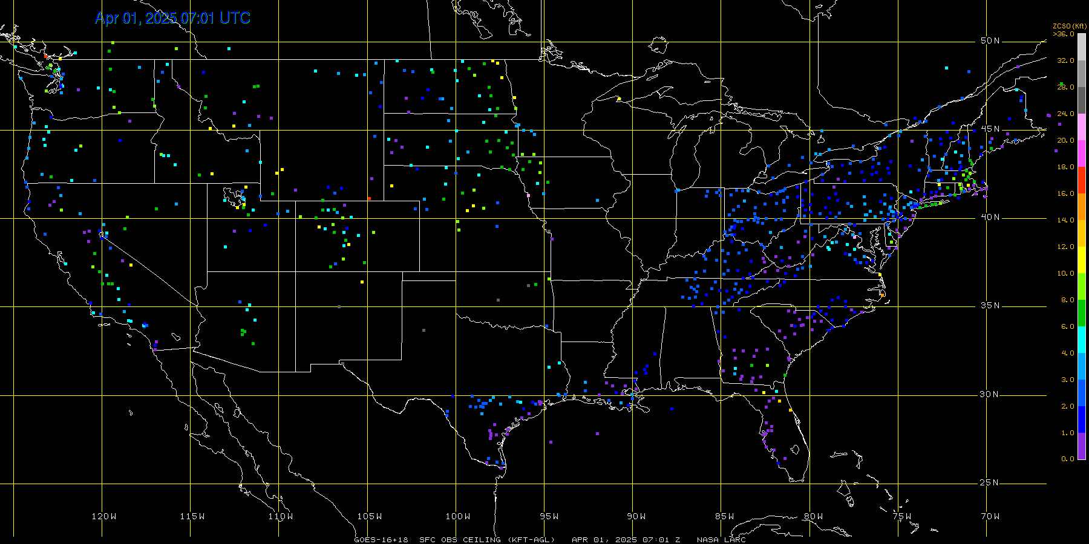Select the '1.0' legend value

pos(1068,433)
